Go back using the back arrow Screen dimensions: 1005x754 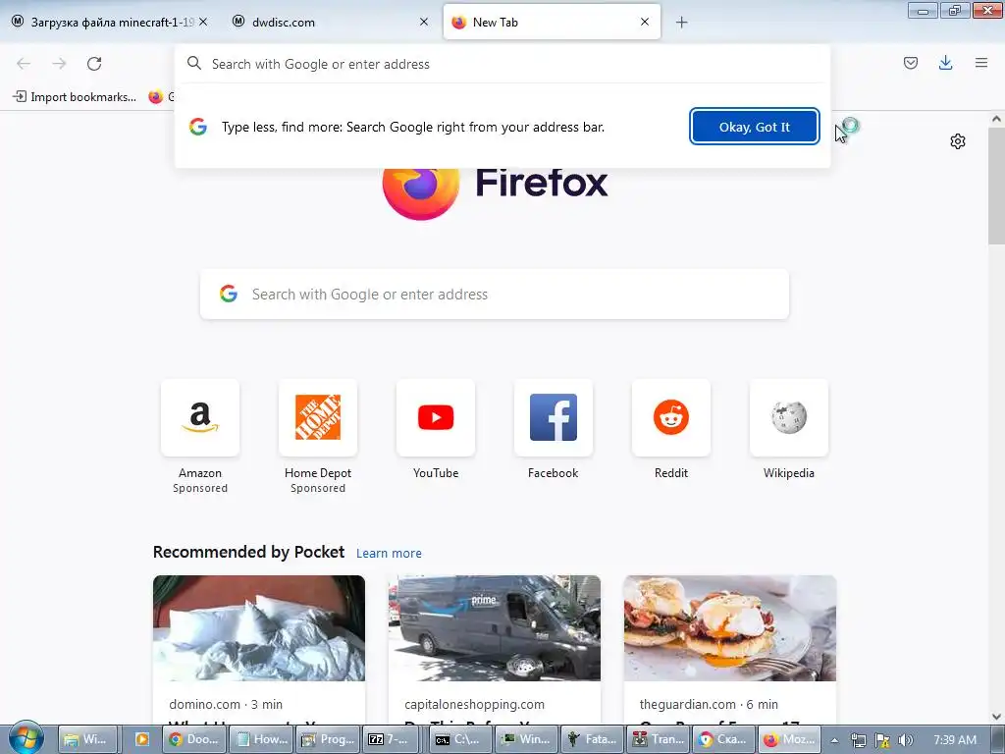(x=24, y=64)
